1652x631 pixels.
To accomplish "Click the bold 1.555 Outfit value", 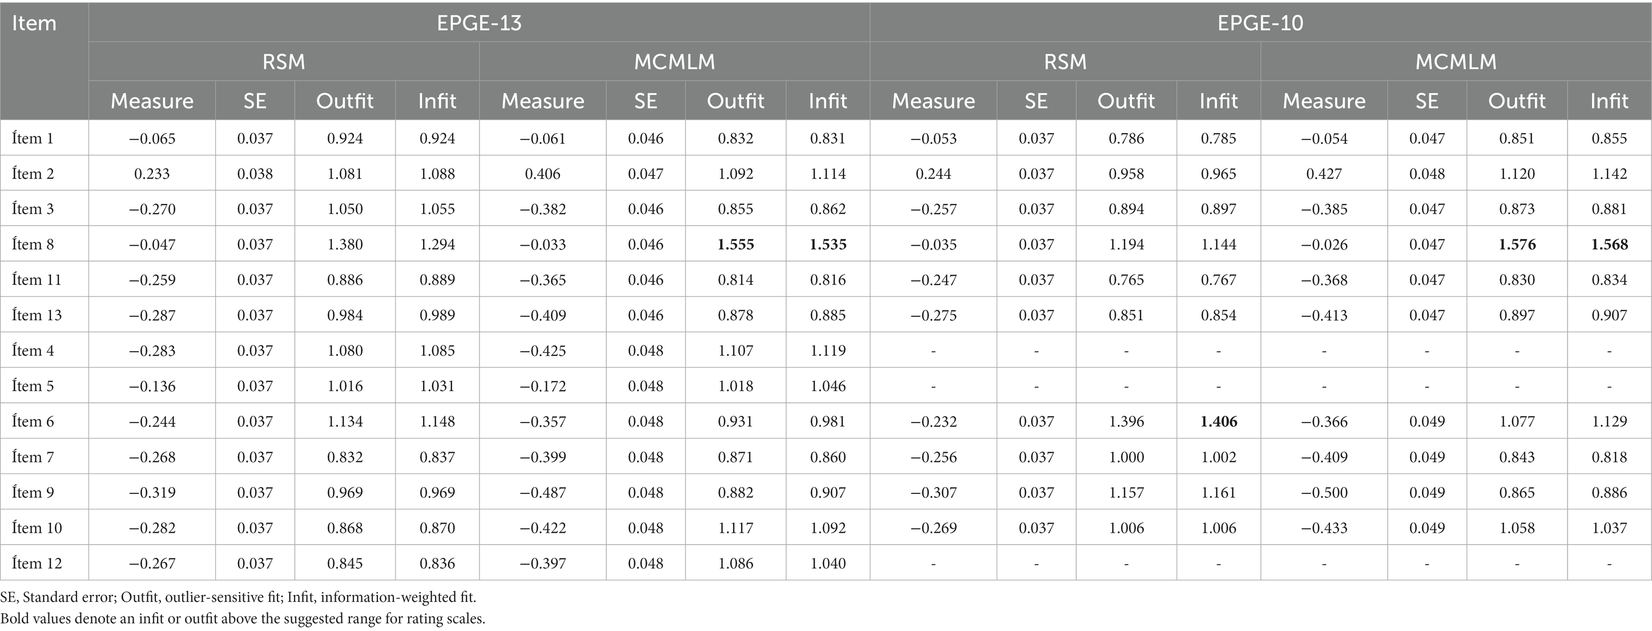I will click(736, 244).
